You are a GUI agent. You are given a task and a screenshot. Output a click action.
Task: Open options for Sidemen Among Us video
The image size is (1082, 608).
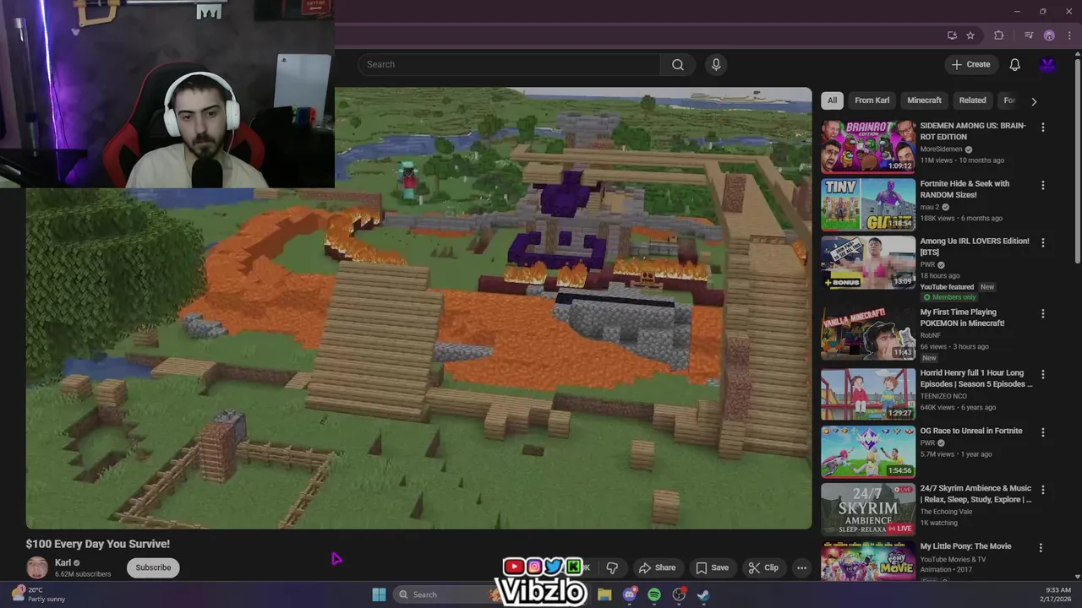coord(1042,128)
